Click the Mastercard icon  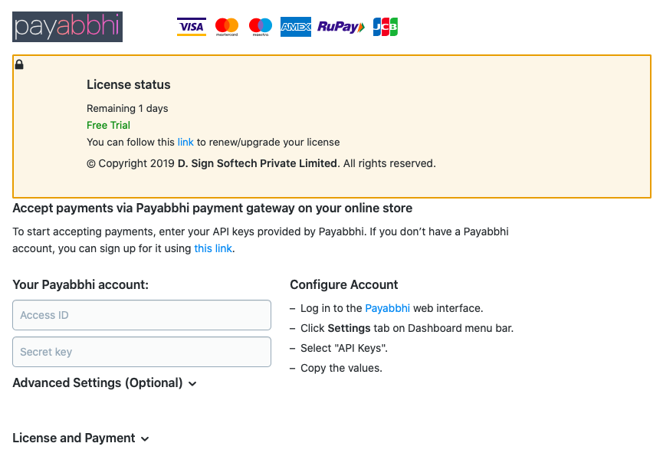coord(227,27)
